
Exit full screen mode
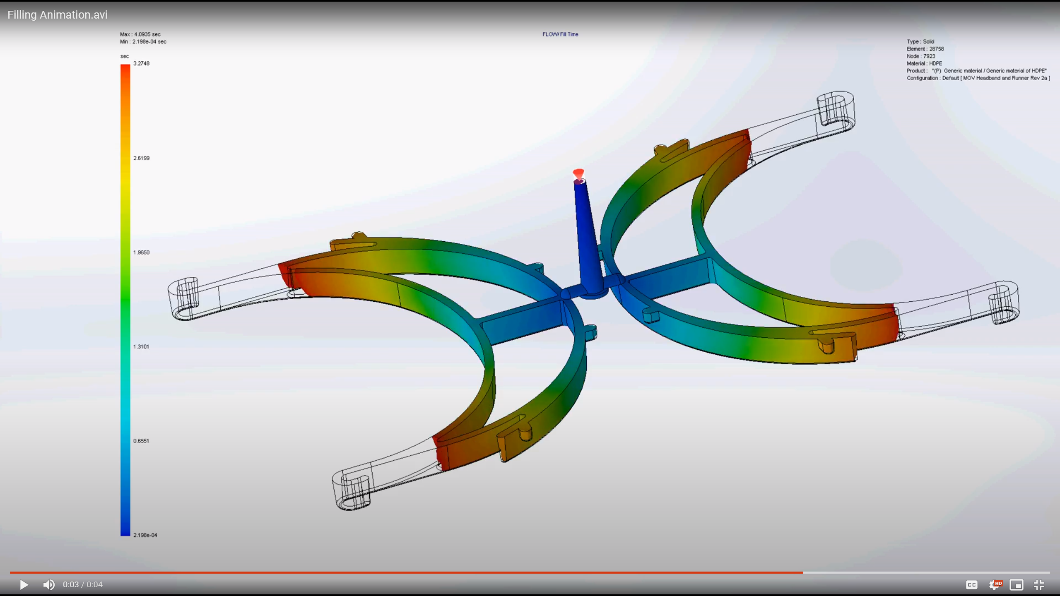(1039, 584)
